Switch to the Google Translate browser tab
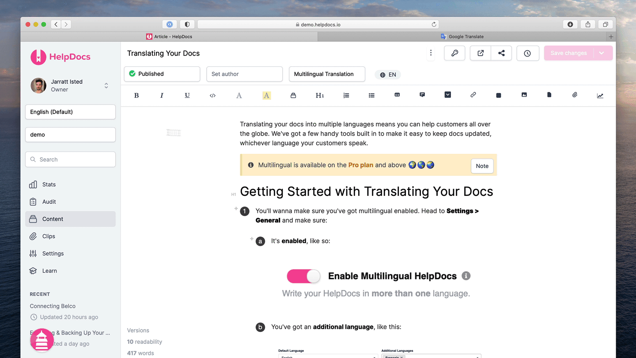 tap(462, 37)
